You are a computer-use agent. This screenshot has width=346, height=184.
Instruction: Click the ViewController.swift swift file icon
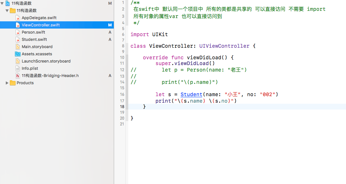[x=18, y=25]
